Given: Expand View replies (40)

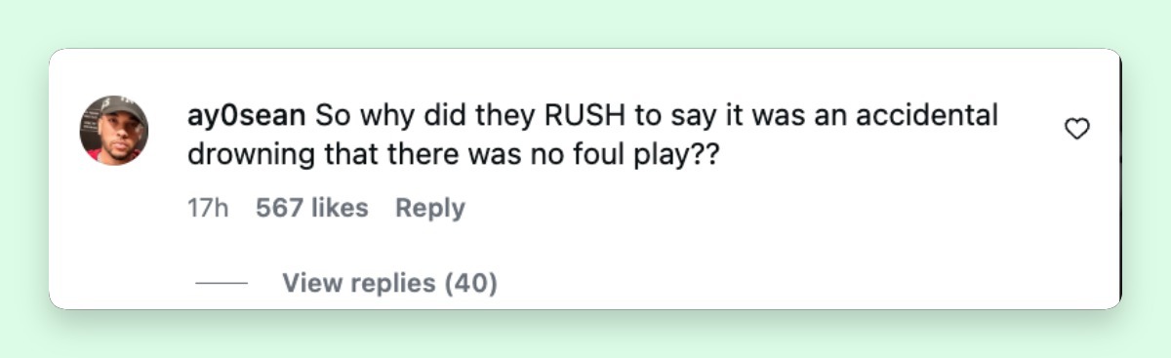Looking at the screenshot, I should [x=389, y=283].
